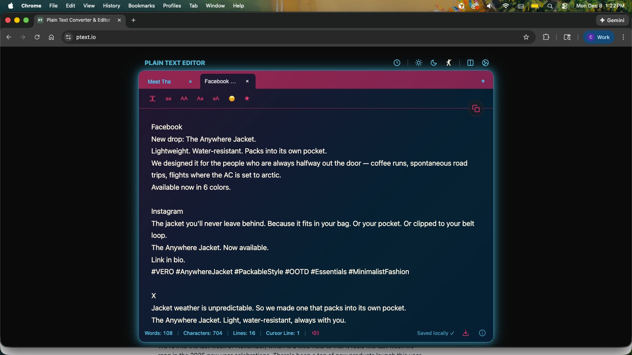Click the 'Link in bio.' line

click(168, 260)
